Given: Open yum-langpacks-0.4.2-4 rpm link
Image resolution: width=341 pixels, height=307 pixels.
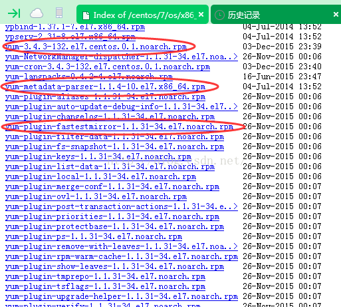Looking at the screenshot, I should 88,77.
